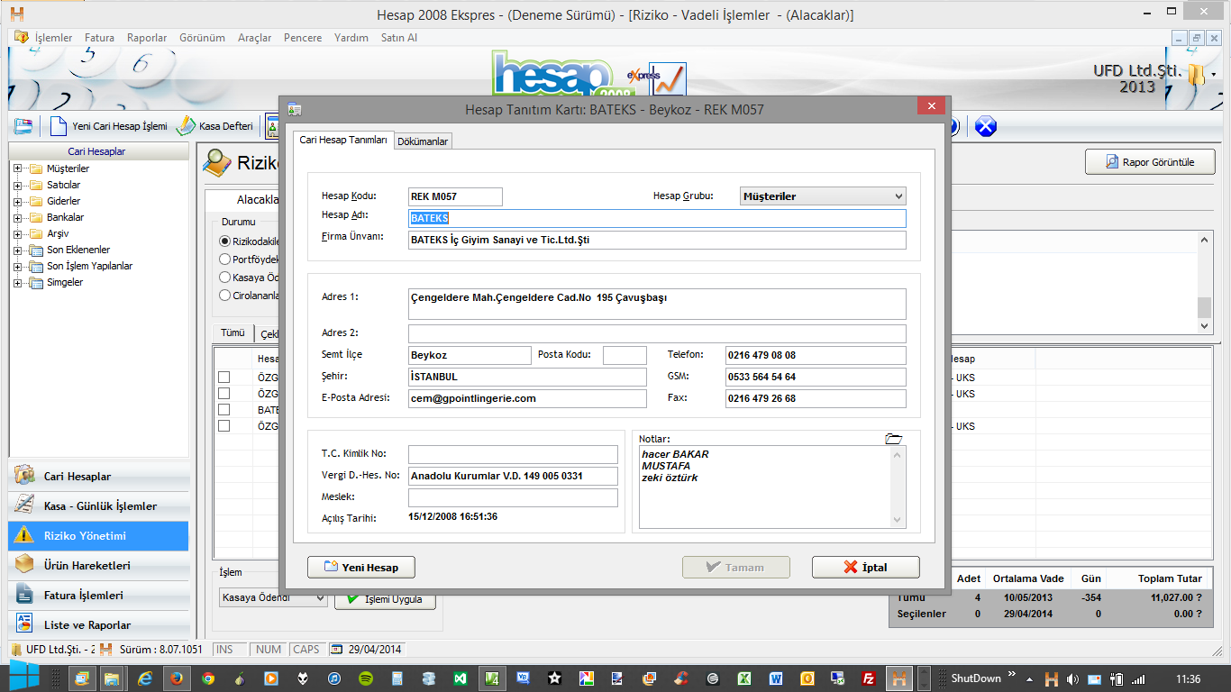Expand the Arşiv tree node
The width and height of the screenshot is (1231, 692).
(x=18, y=233)
